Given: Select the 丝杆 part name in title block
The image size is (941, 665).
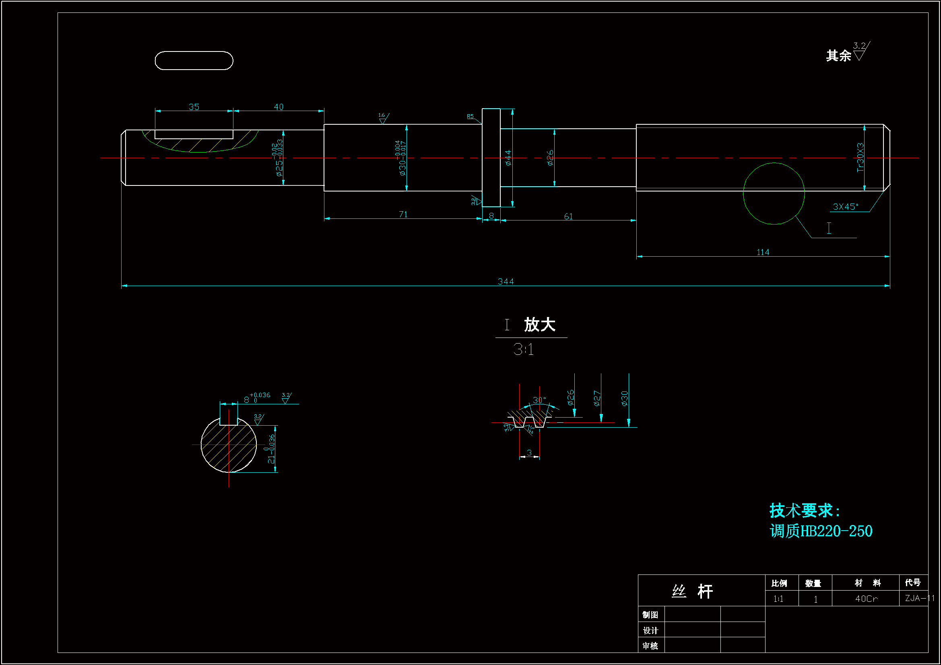Looking at the screenshot, I should [693, 591].
